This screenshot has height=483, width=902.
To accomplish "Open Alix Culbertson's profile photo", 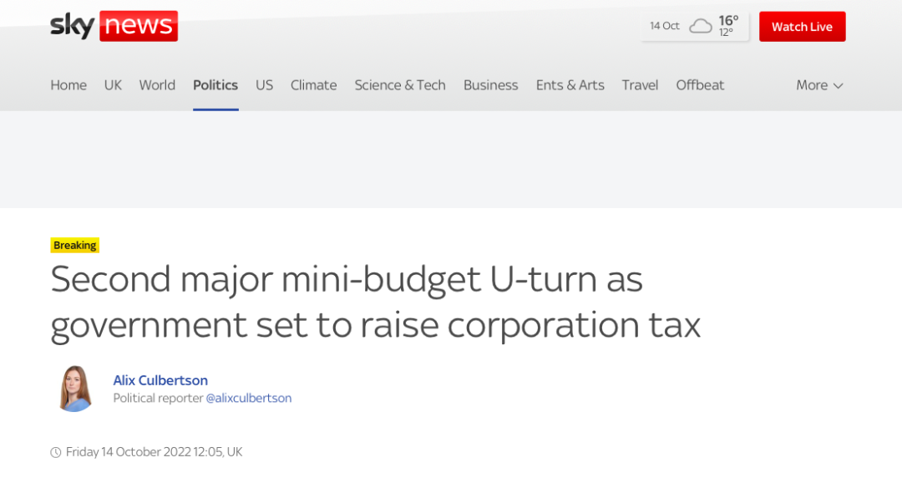I will point(75,389).
